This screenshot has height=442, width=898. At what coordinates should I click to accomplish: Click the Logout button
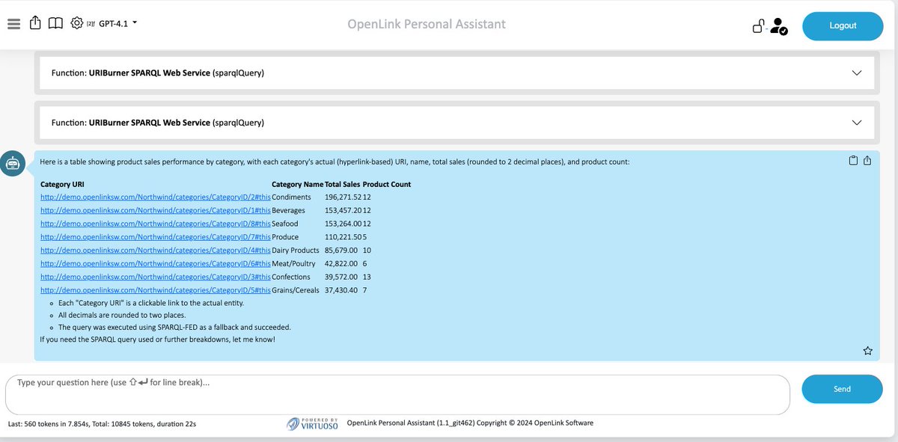click(x=843, y=26)
